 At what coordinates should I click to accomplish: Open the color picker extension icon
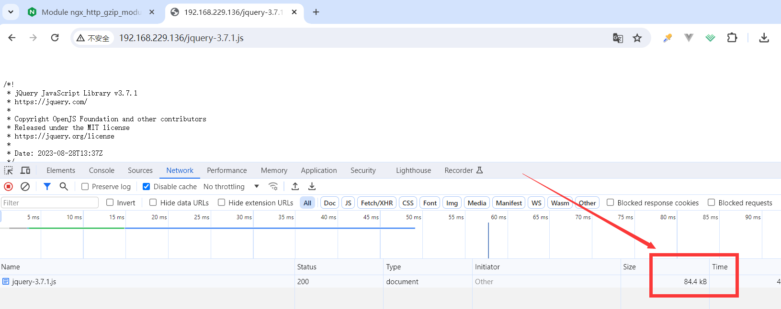[668, 38]
